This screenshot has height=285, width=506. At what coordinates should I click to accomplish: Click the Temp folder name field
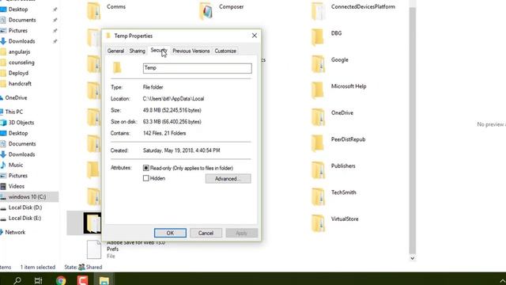click(x=197, y=68)
